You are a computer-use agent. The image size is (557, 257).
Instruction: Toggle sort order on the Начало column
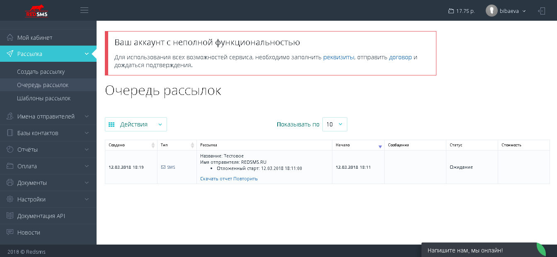tap(380, 145)
